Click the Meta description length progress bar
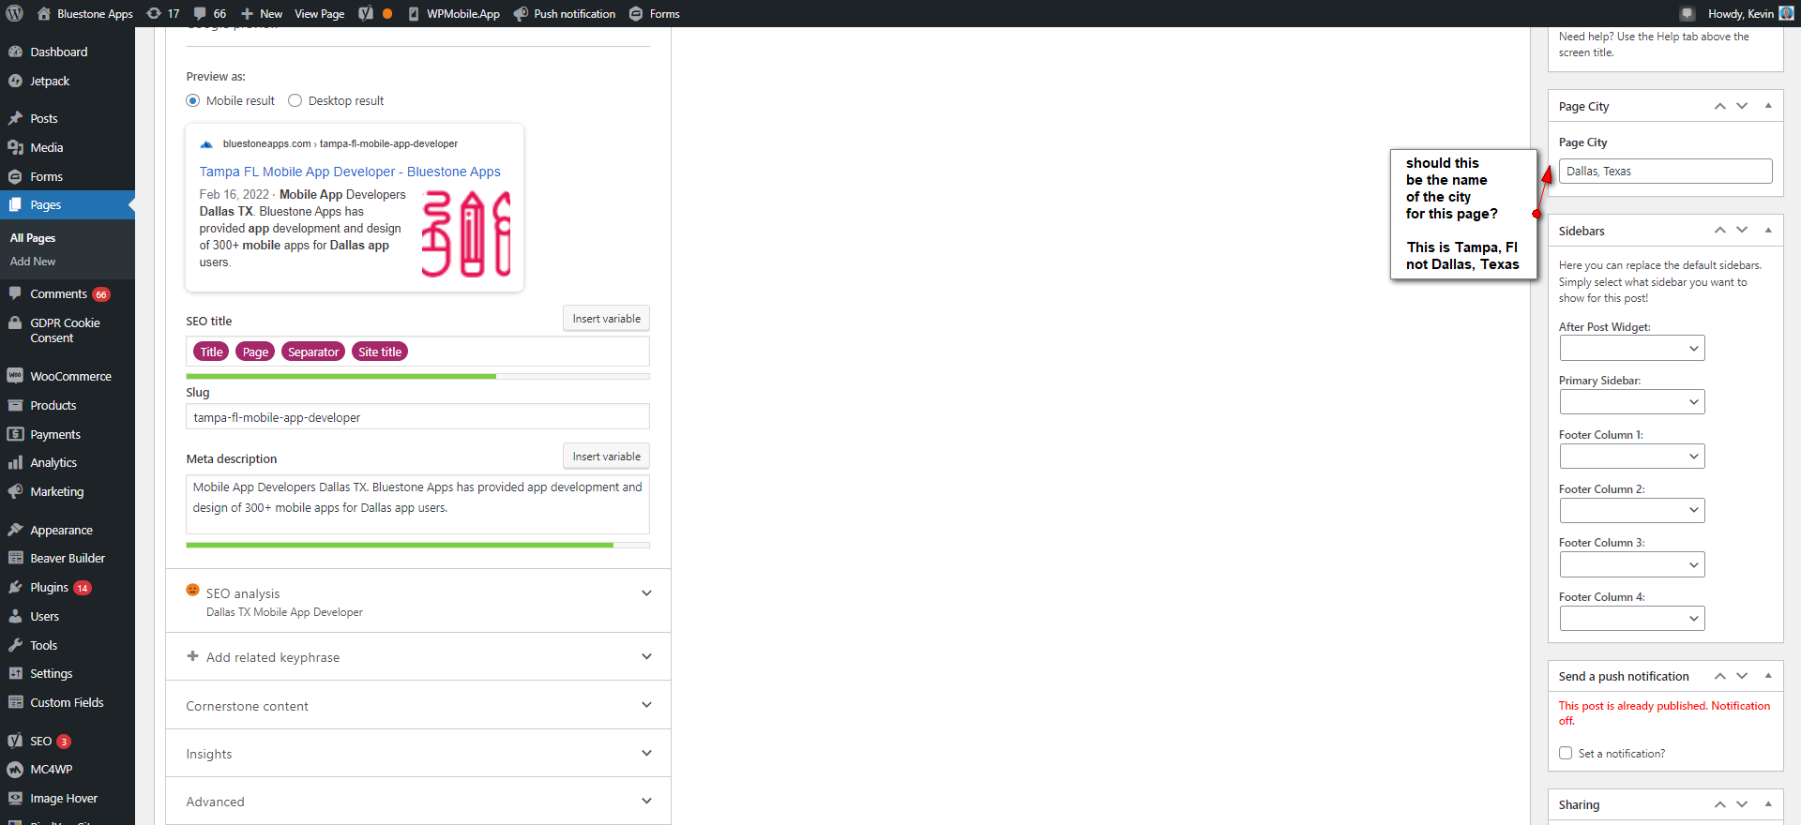The height and width of the screenshot is (825, 1801). 418,545
